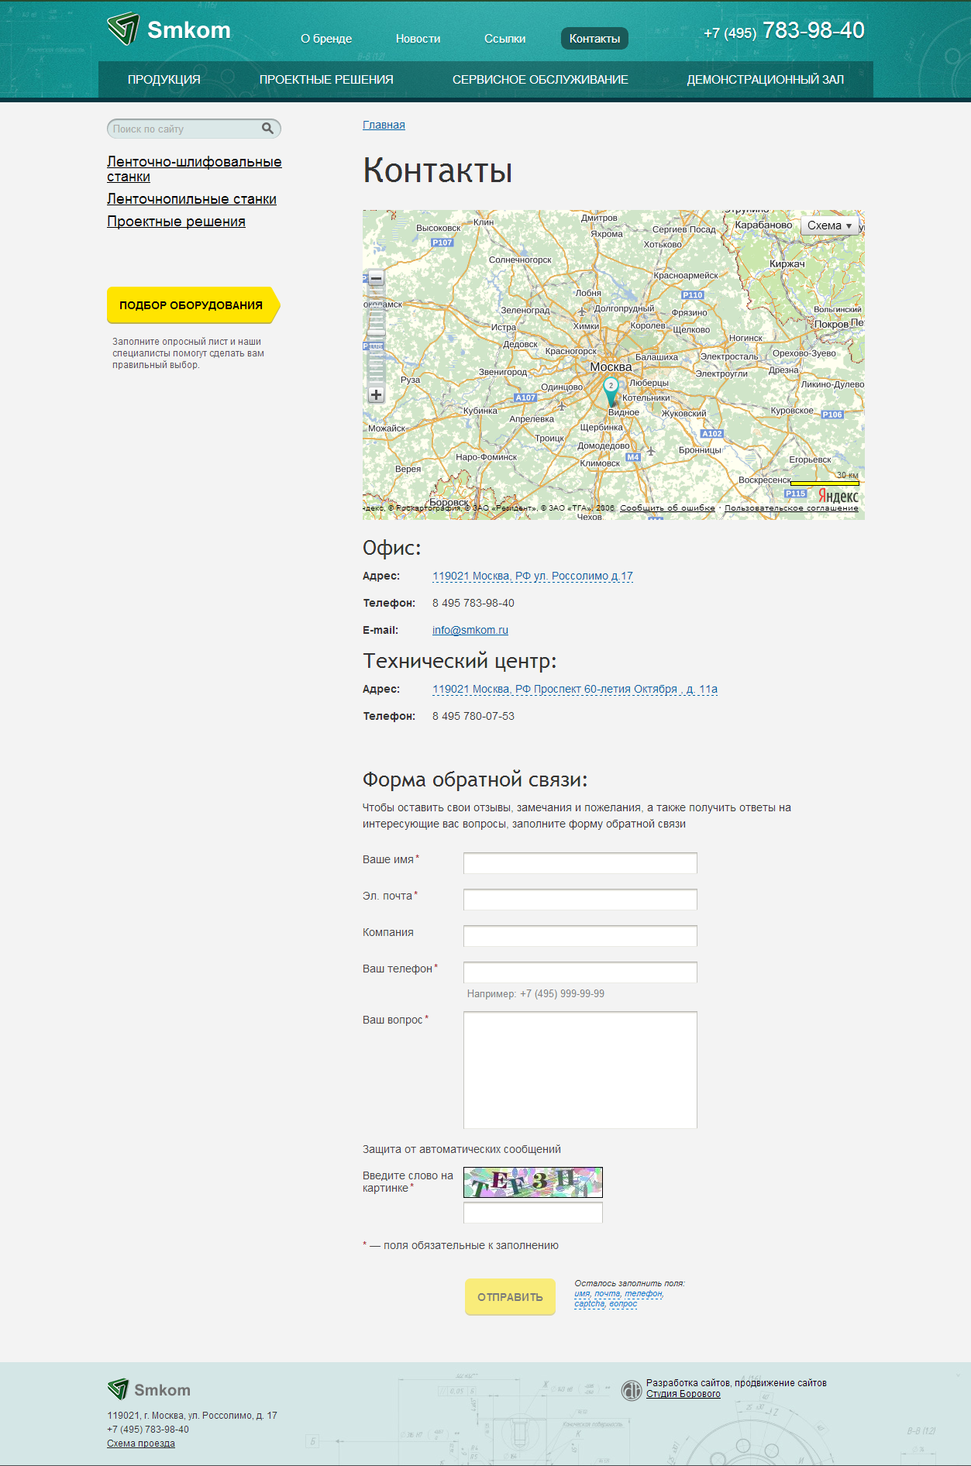Click office phone text 8 495 783-98-40
971x1466 pixels.
(x=473, y=603)
